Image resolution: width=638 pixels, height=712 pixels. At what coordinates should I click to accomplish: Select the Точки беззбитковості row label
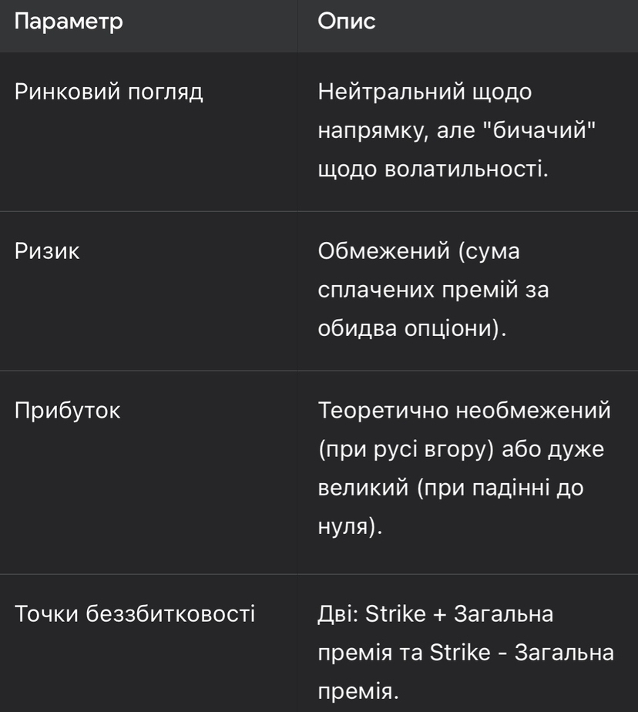coord(135,615)
